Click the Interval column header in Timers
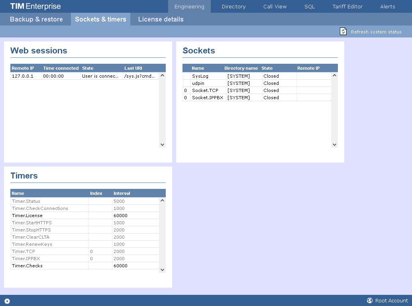The height and width of the screenshot is (306, 412). (122, 193)
